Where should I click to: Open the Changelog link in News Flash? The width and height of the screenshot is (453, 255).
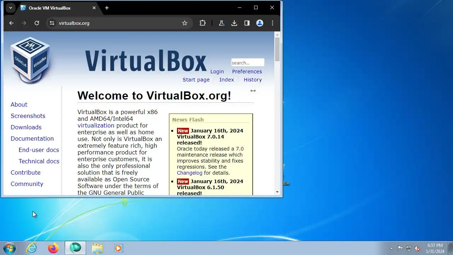(190, 173)
